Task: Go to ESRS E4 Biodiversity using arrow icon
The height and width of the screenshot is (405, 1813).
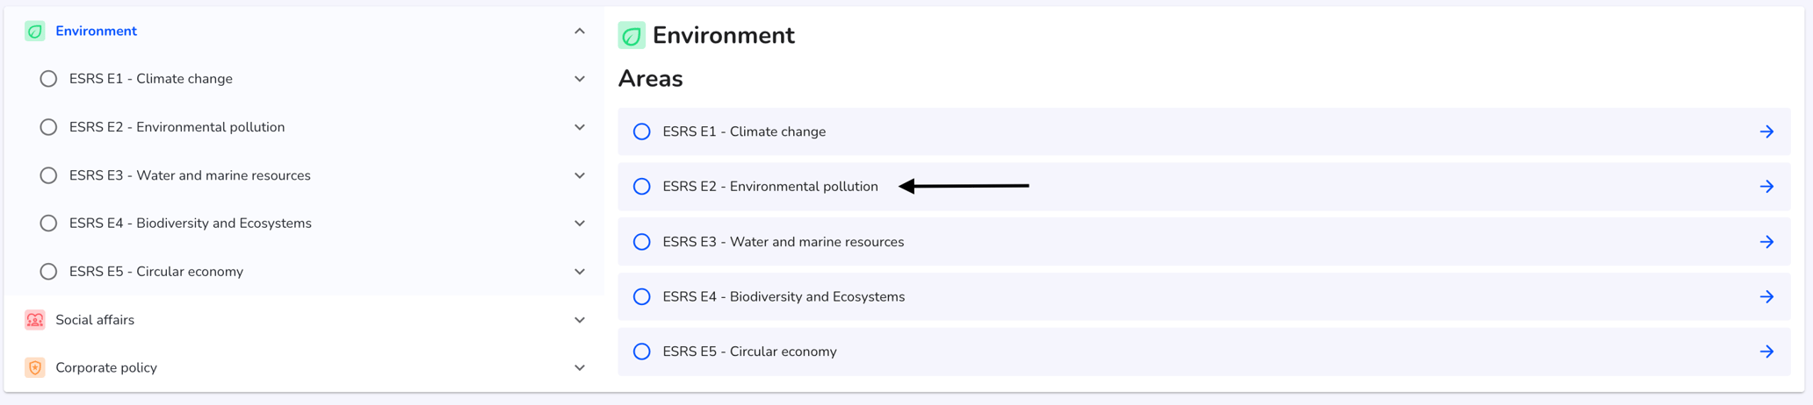Action: pos(1766,297)
